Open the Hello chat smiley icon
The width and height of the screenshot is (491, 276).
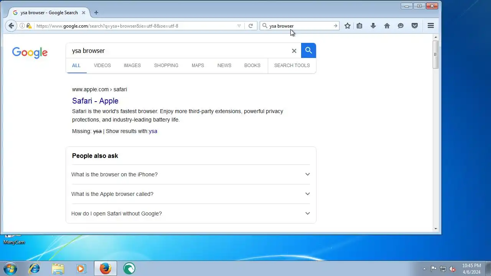click(x=400, y=26)
